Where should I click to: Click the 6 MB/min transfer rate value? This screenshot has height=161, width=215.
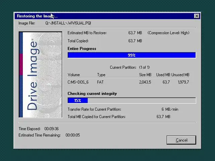pyautogui.click(x=170, y=109)
